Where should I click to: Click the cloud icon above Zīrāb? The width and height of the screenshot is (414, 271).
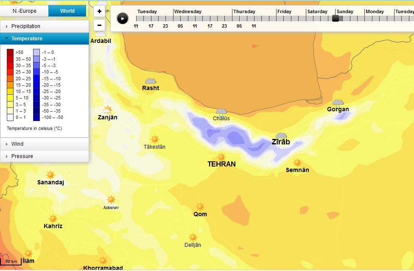(x=281, y=135)
